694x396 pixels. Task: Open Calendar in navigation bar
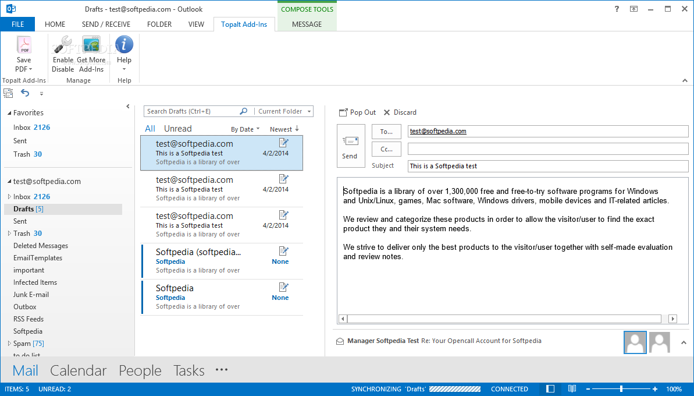click(x=79, y=370)
